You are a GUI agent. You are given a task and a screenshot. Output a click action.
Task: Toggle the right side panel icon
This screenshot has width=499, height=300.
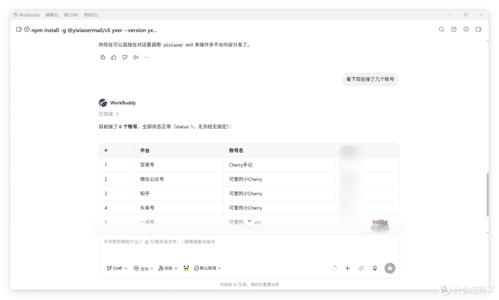click(x=478, y=30)
